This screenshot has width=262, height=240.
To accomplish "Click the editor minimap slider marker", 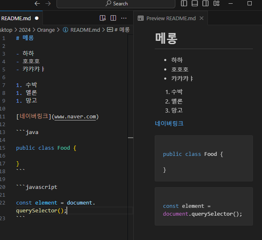I will click(x=130, y=138).
